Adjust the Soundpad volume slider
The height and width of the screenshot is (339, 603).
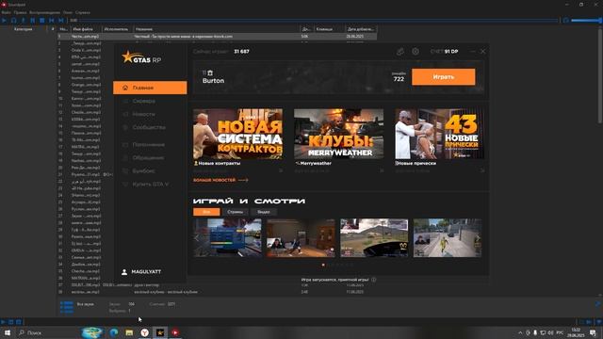click(586, 20)
